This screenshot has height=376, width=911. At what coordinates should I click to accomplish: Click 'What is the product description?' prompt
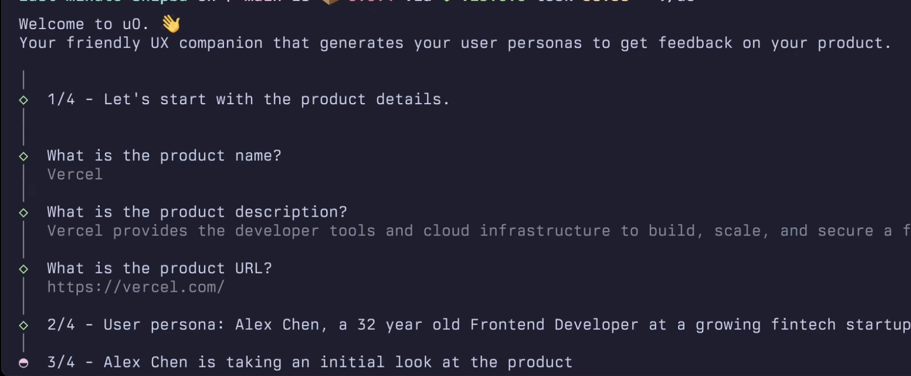coord(197,212)
